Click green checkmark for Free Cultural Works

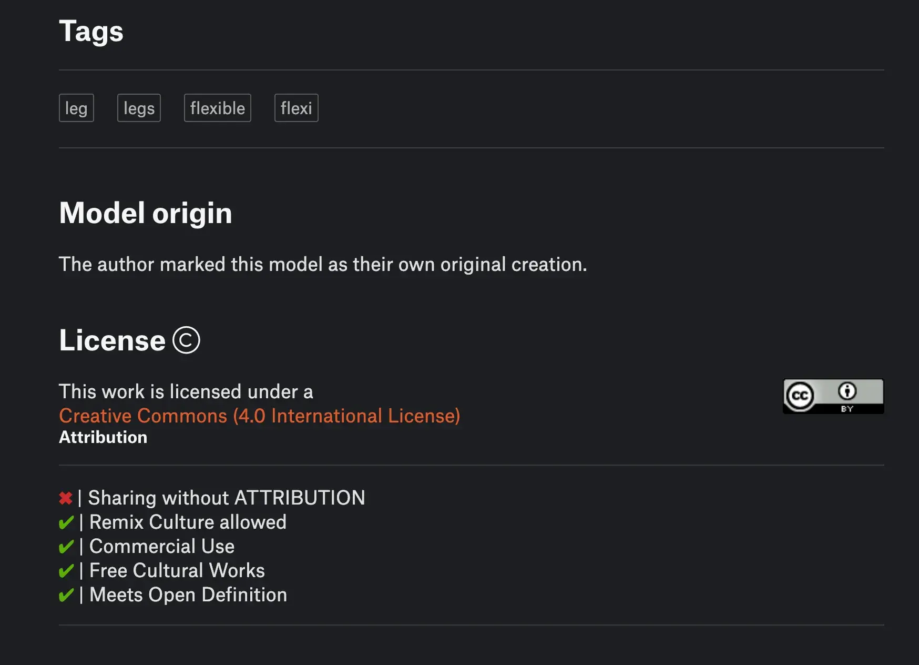pos(66,571)
